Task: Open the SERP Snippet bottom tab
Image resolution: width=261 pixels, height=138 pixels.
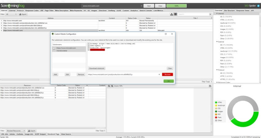Action: pyautogui.click(x=40, y=134)
